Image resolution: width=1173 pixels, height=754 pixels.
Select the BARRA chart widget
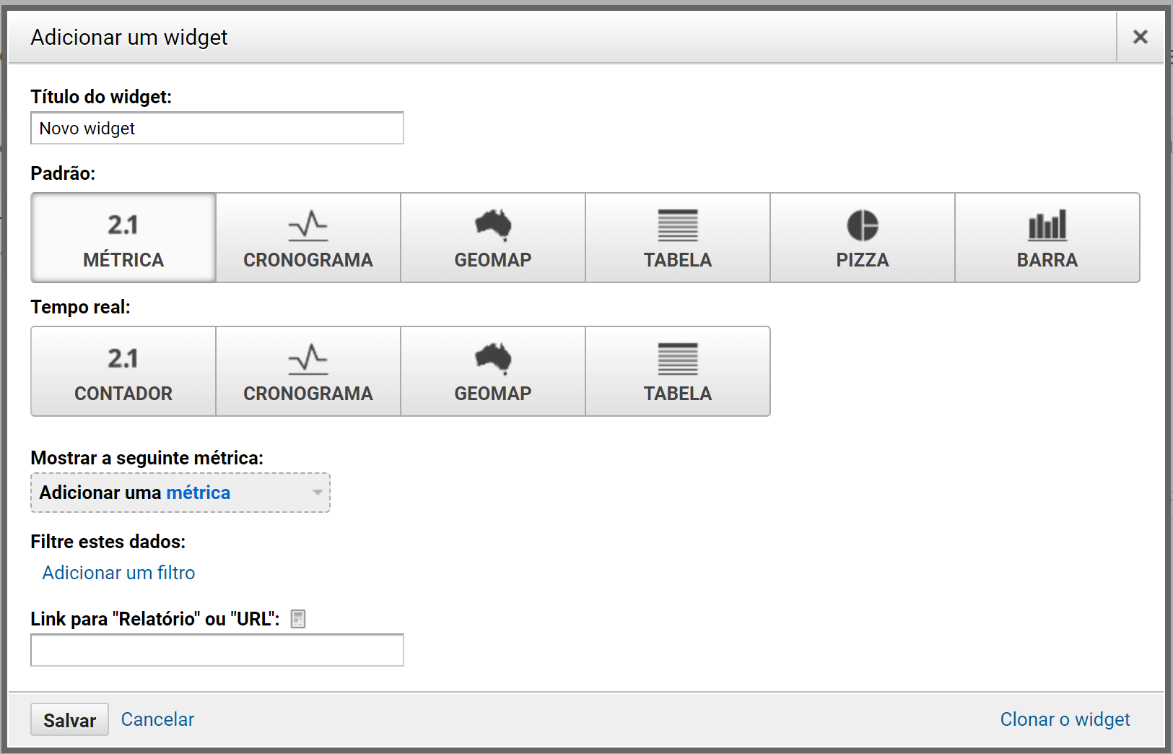click(1047, 238)
